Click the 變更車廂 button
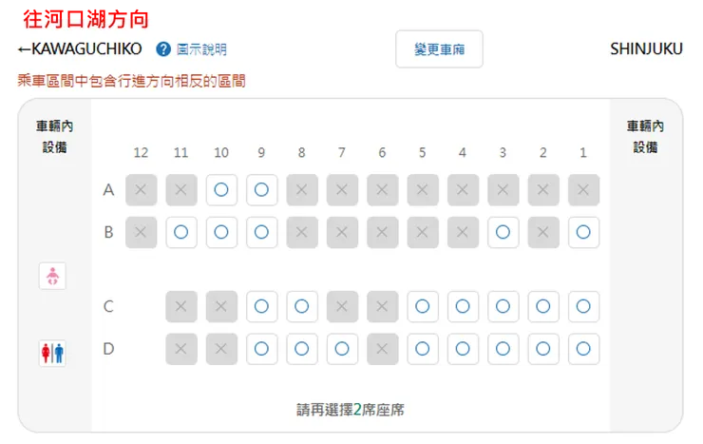703x444 pixels. (439, 49)
